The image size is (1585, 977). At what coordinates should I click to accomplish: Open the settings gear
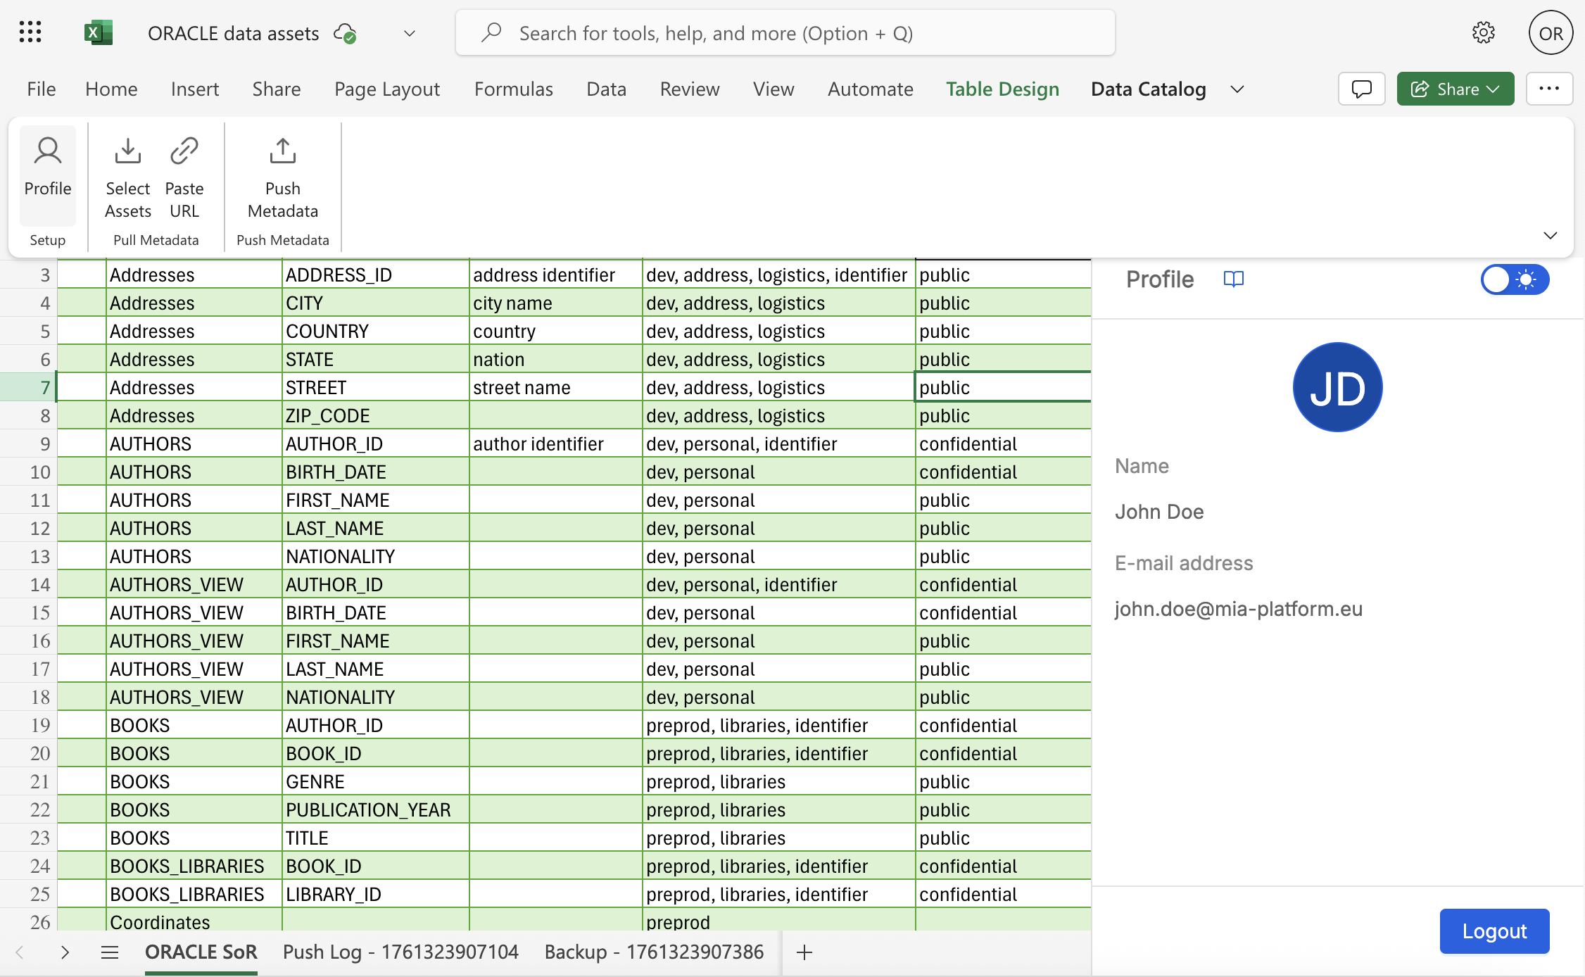pos(1483,32)
